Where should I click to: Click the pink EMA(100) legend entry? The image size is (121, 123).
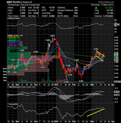[14, 46]
